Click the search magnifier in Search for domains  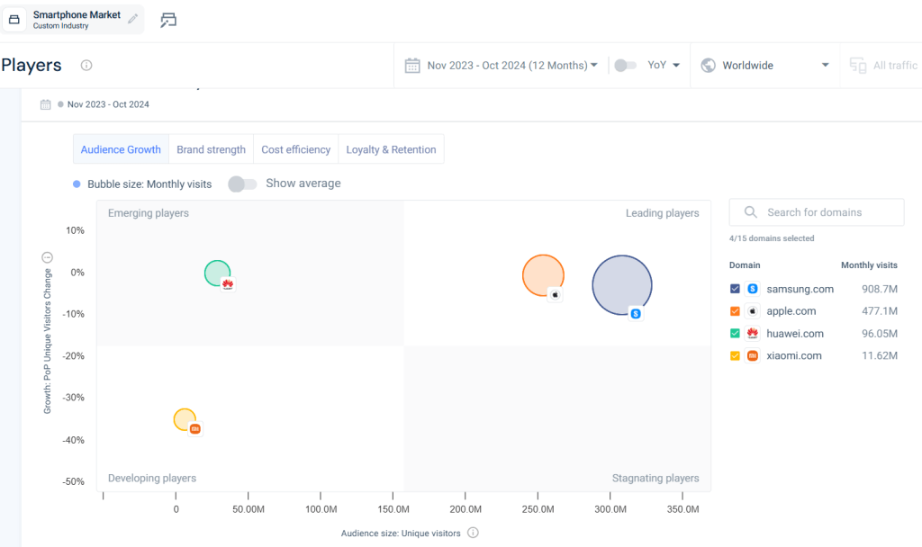(750, 211)
